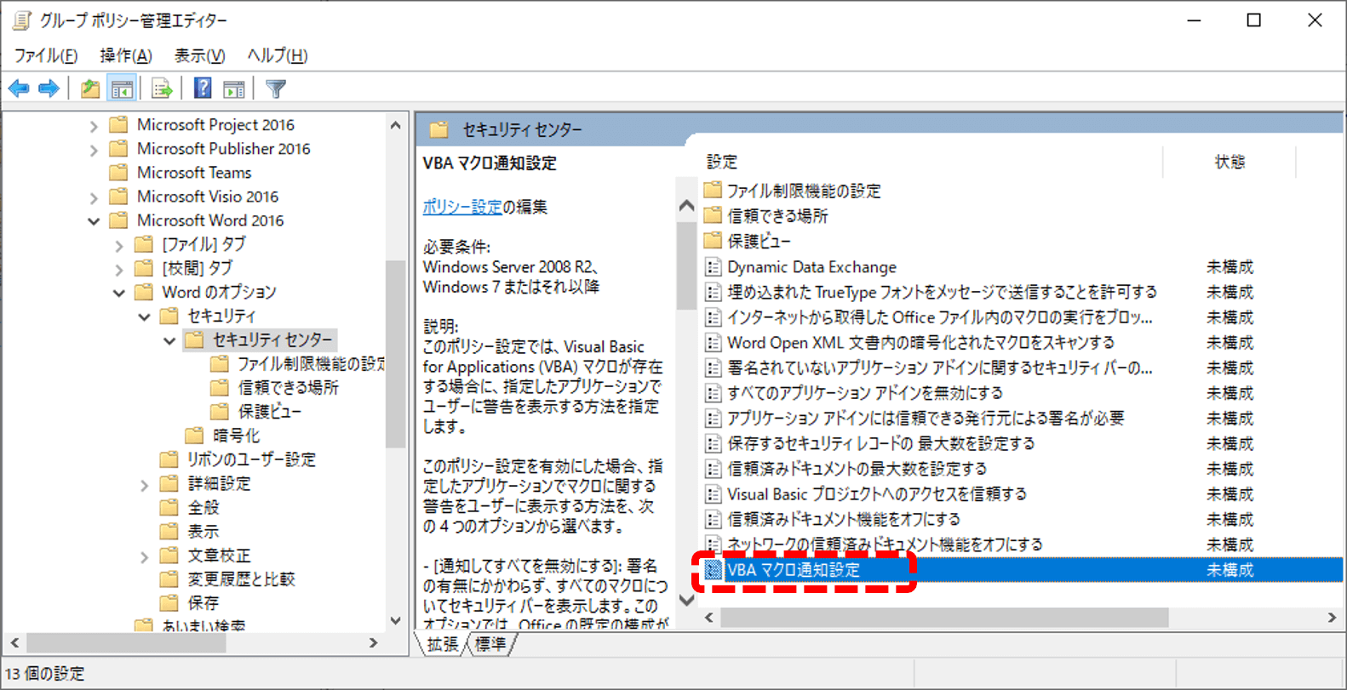Viewport: 1347px width, 690px height.
Task: Switch to the 標準 tab
Action: [490, 644]
